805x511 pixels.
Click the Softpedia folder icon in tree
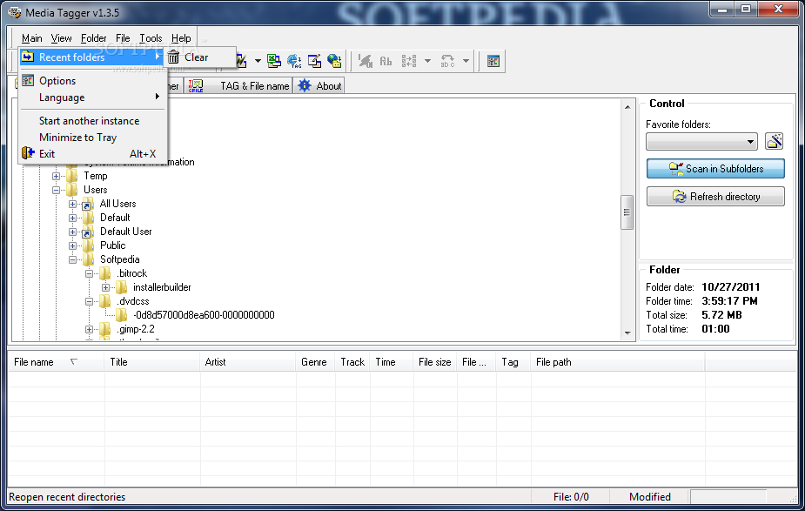pos(88,259)
